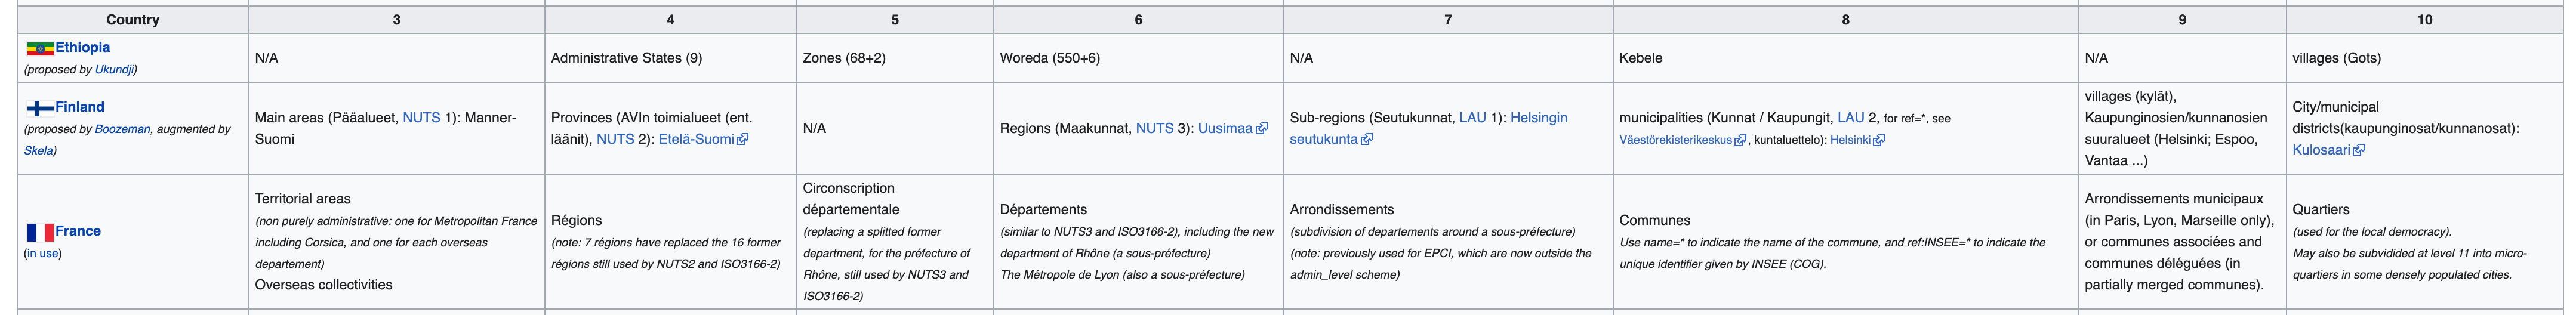
Task: Click the "Country" column header
Action: click(133, 20)
